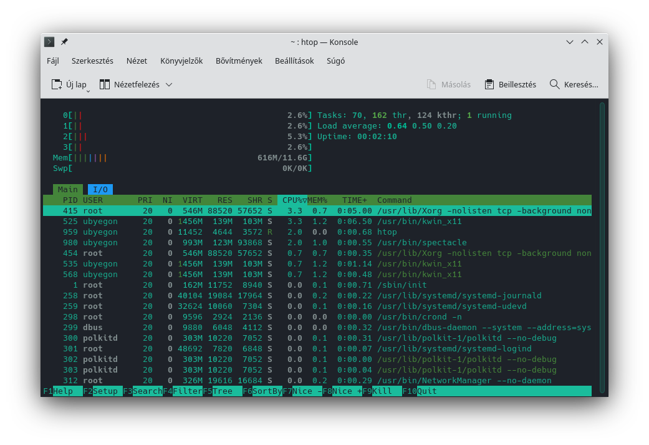Select the dbus-daemon process row
649x445 pixels.
317,327
